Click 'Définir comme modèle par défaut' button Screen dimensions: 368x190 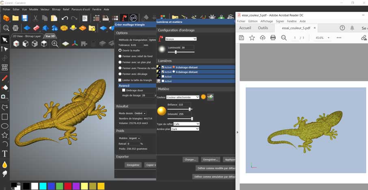tap(215, 168)
